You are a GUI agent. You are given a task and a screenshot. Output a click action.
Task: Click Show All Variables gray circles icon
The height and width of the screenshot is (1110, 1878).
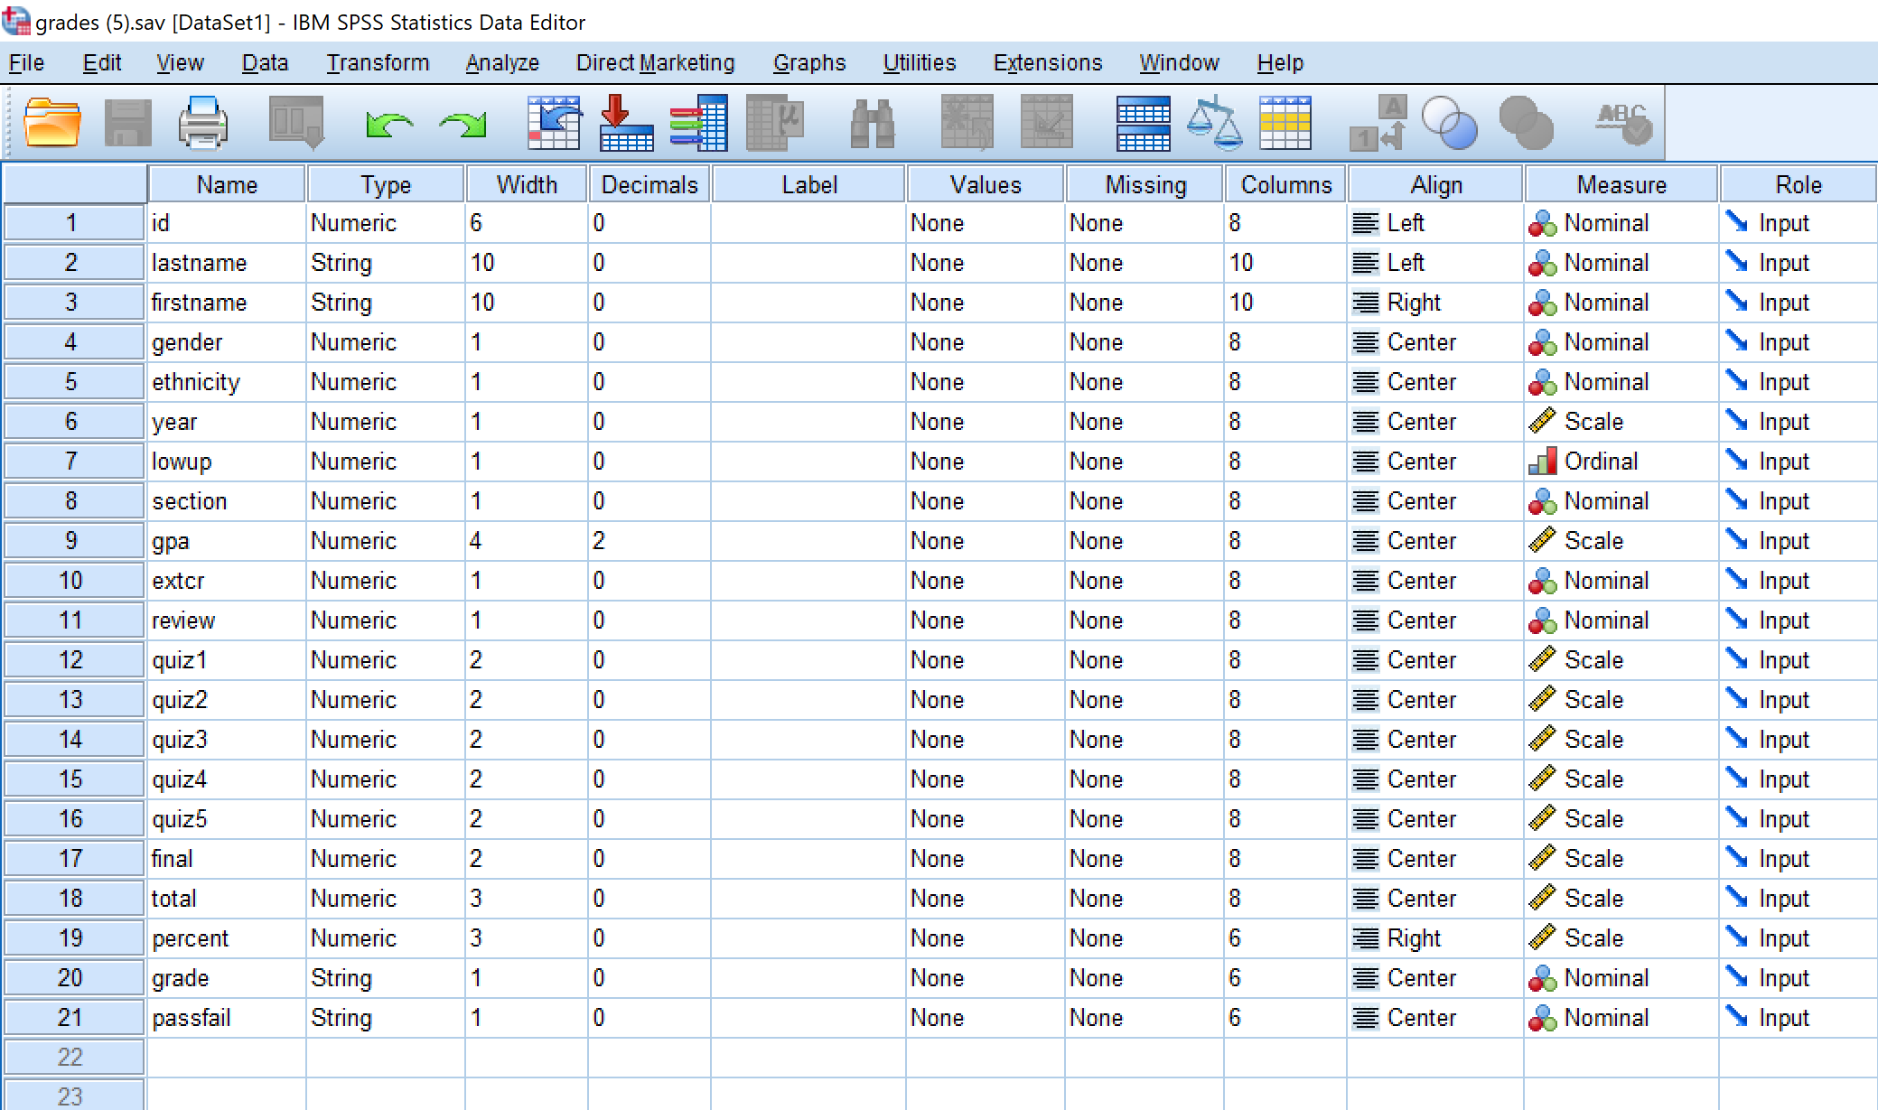click(1526, 123)
